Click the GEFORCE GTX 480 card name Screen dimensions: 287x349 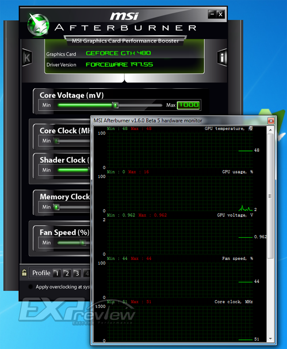click(x=118, y=53)
